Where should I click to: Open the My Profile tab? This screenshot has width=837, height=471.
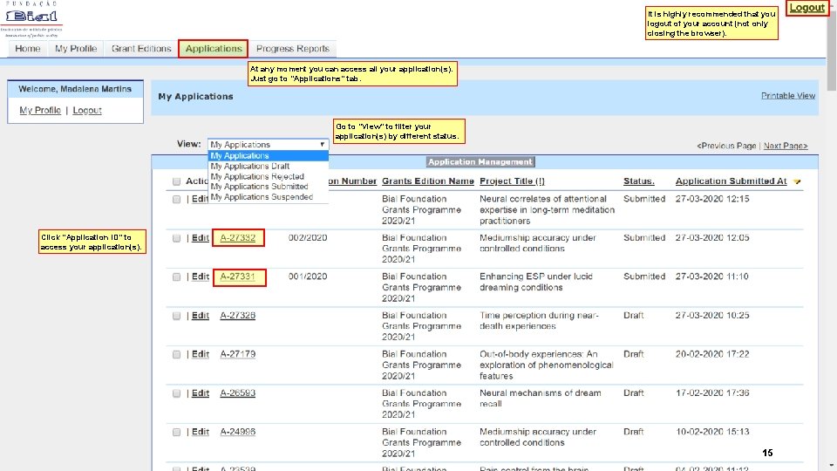pos(76,49)
